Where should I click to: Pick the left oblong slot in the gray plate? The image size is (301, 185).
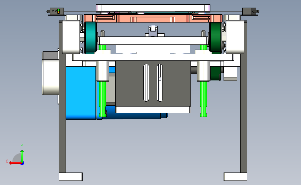pyautogui.click(x=146, y=83)
